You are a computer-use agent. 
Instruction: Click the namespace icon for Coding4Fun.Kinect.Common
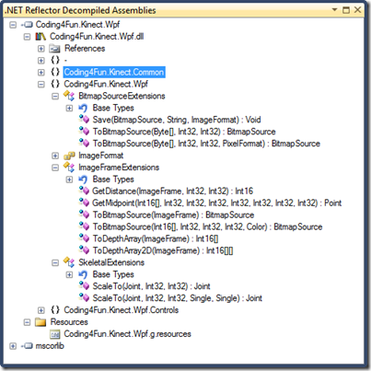[x=55, y=72]
